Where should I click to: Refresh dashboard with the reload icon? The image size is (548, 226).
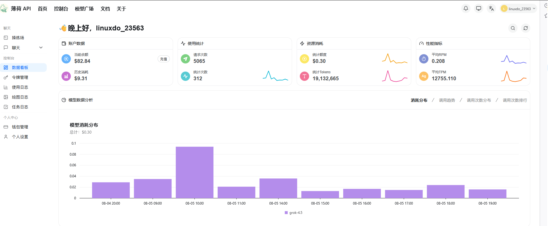point(526,28)
